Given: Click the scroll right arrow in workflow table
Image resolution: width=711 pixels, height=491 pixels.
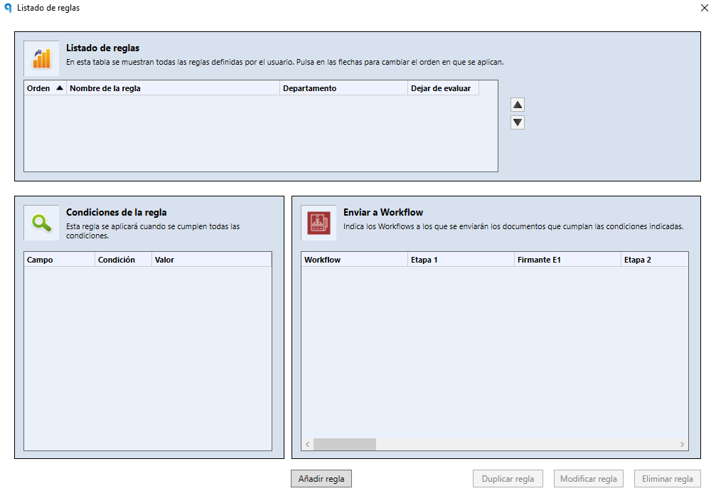Looking at the screenshot, I should [682, 444].
